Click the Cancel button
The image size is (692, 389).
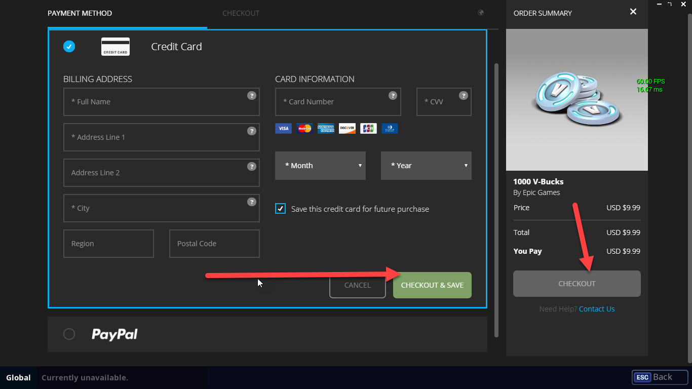(x=357, y=285)
